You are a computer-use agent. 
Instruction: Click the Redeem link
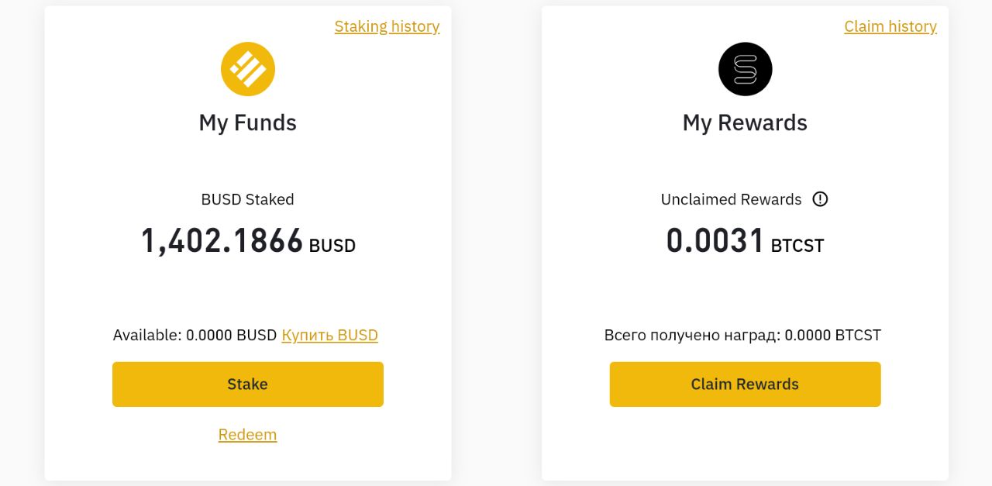click(247, 434)
